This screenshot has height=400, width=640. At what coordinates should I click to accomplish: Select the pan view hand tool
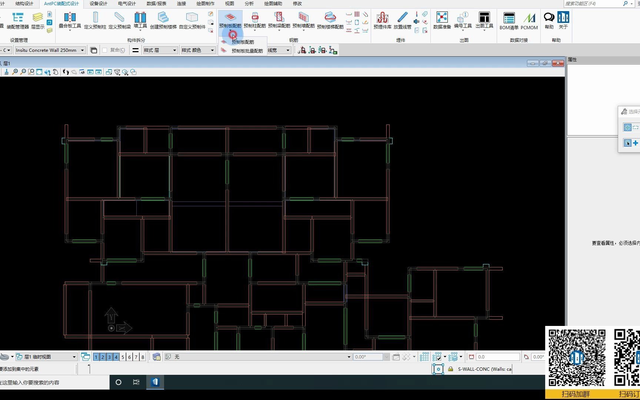(56, 72)
